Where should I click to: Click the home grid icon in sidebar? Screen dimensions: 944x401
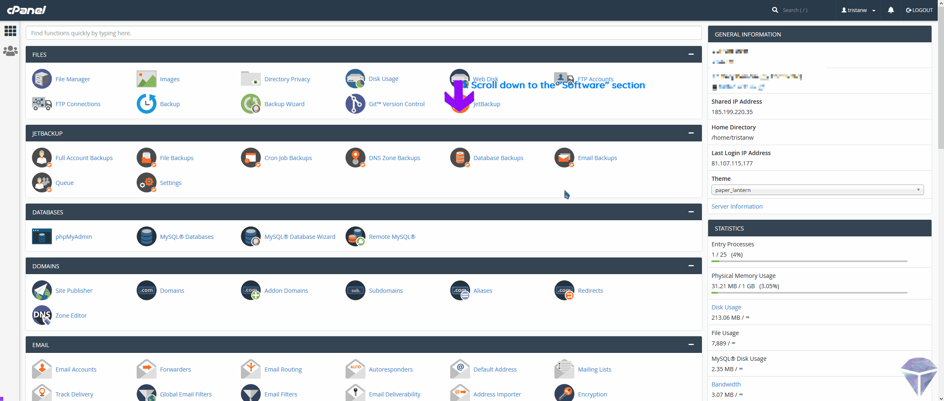10,31
